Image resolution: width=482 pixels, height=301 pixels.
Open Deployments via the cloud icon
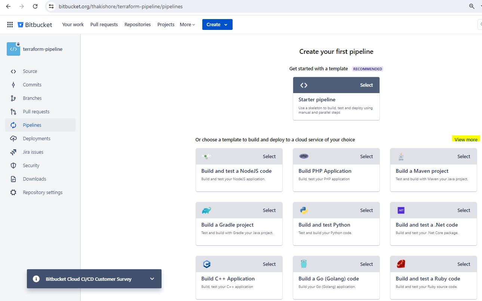tap(13, 139)
